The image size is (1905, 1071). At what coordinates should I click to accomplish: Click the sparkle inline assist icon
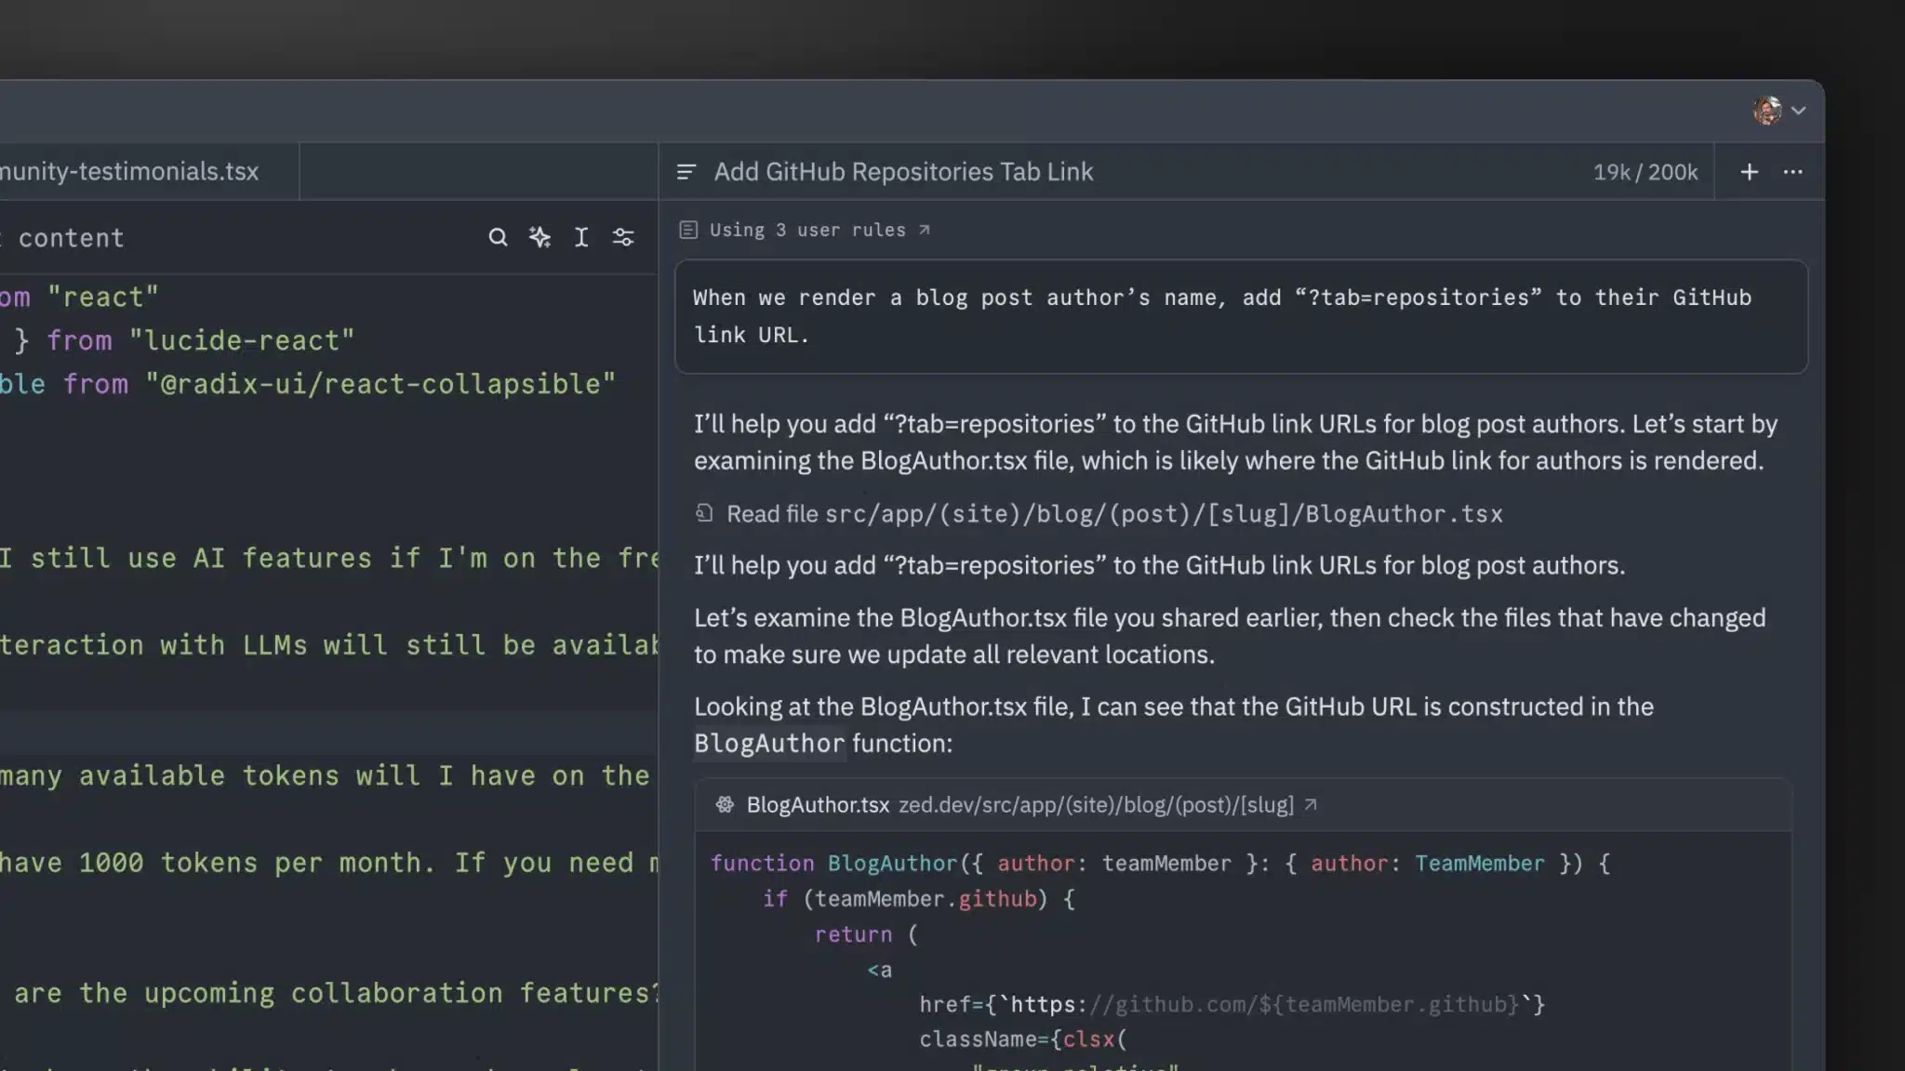540,237
